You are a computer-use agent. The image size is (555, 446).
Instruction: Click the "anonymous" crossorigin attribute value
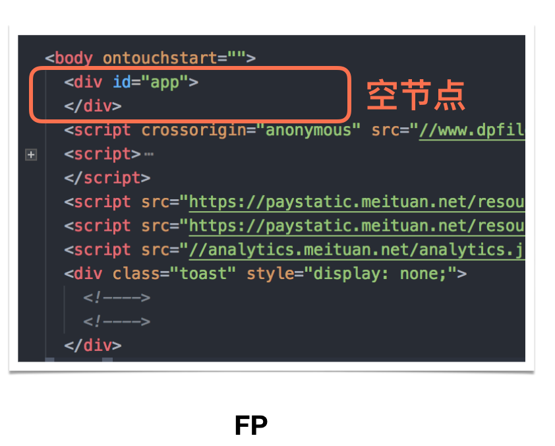(x=308, y=131)
